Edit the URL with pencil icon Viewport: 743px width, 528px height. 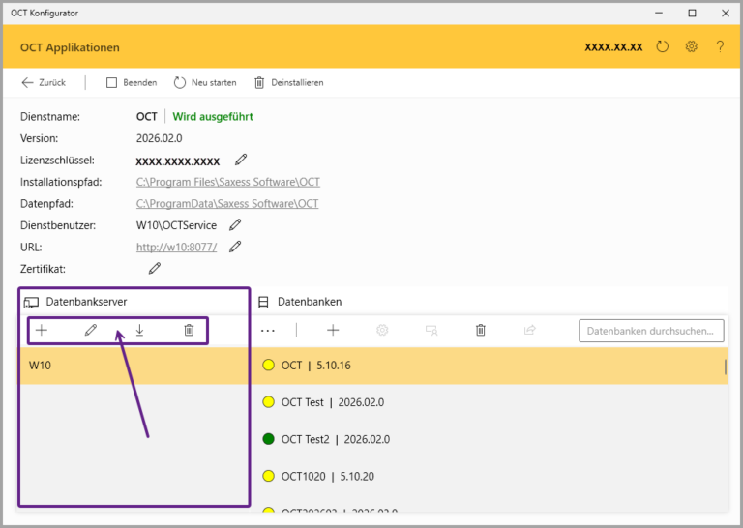tap(234, 247)
